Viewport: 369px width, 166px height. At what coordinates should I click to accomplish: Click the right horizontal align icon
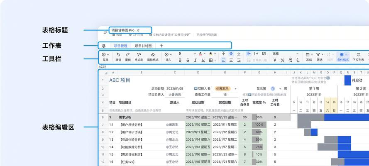pos(239,60)
